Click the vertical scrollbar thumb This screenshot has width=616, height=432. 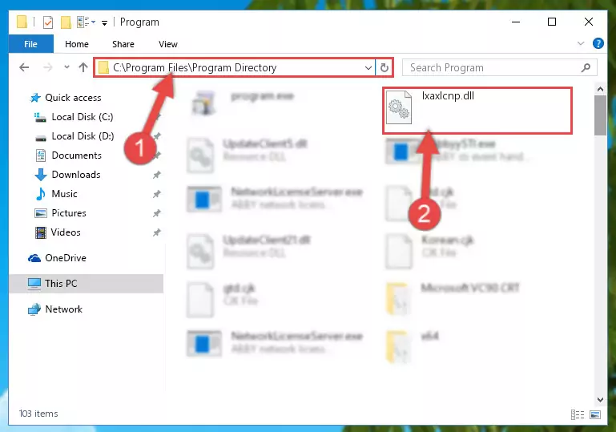coord(600,115)
